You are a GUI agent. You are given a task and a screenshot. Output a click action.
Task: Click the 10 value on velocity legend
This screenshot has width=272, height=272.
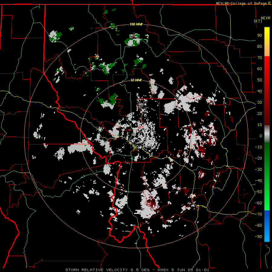click(x=260, y=125)
